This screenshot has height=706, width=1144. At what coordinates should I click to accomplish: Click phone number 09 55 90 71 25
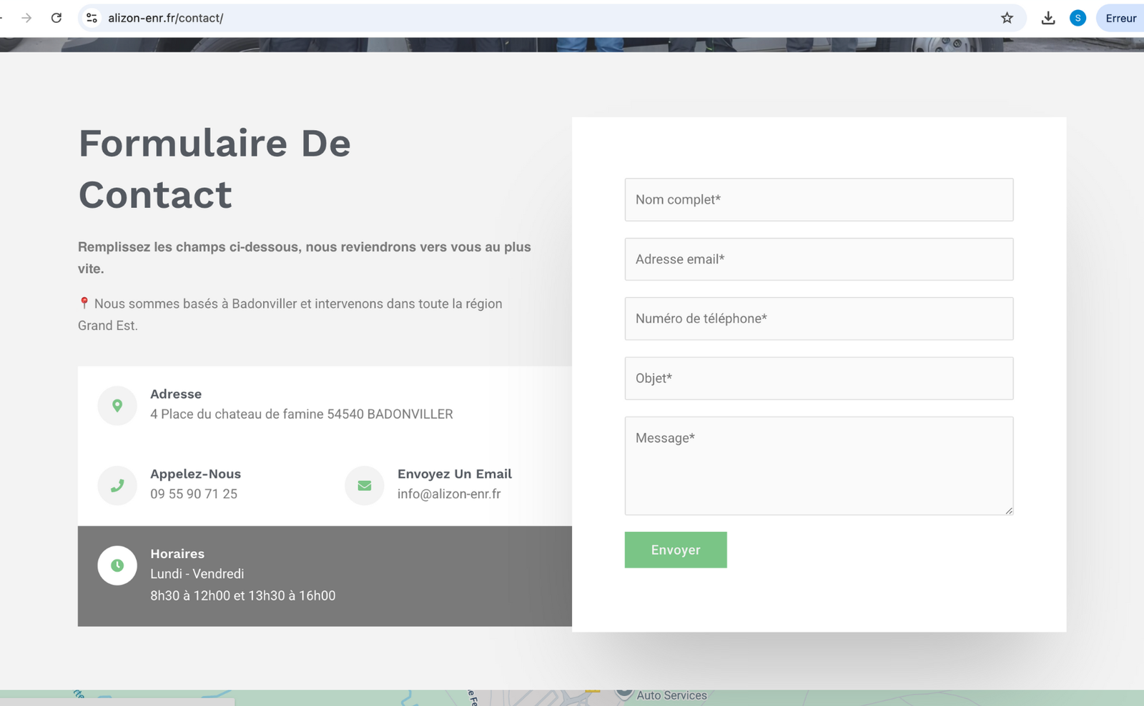coord(194,494)
